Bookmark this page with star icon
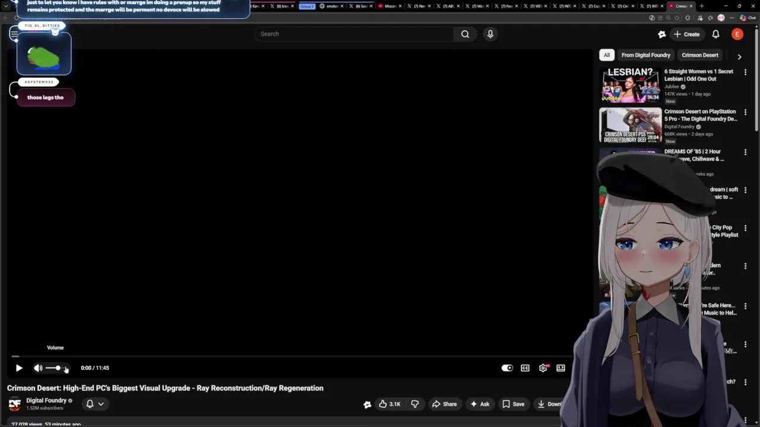The width and height of the screenshot is (760, 427). coord(676,18)
